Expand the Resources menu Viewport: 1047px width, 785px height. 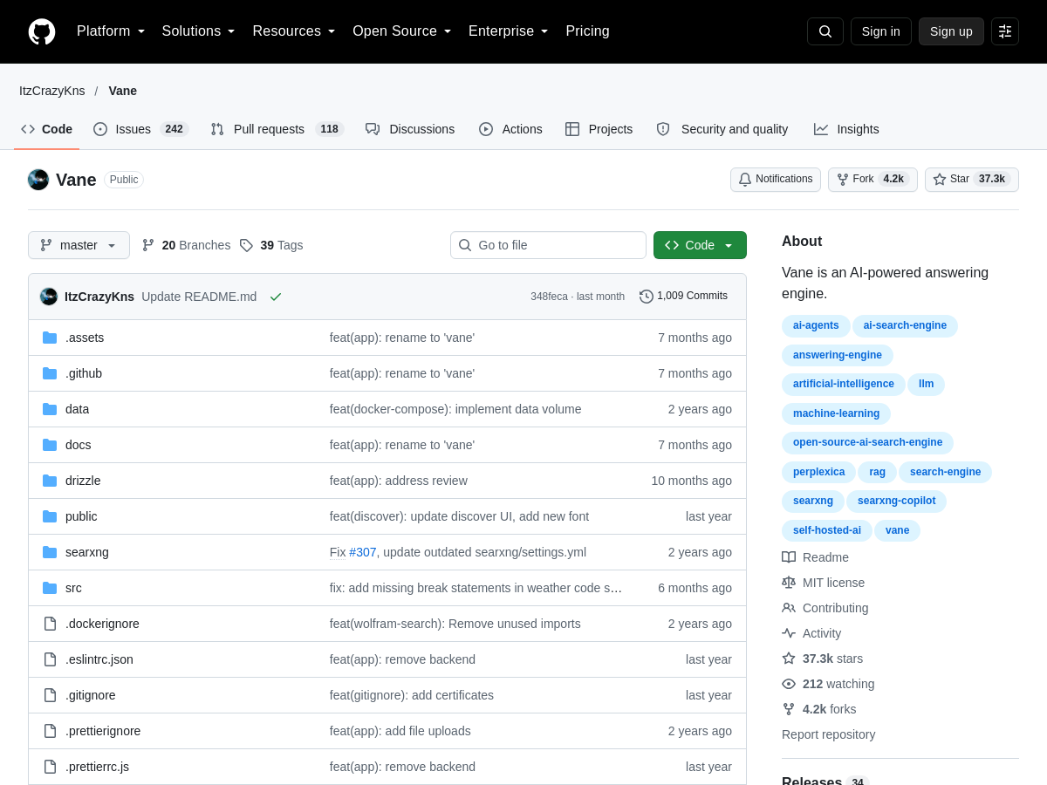pos(294,31)
